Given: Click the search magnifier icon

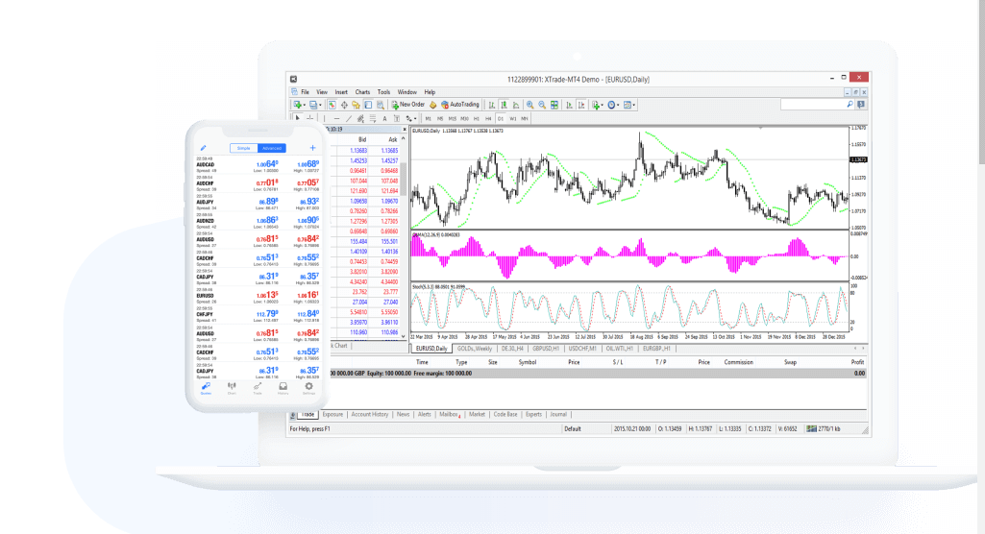Looking at the screenshot, I should (x=850, y=105).
